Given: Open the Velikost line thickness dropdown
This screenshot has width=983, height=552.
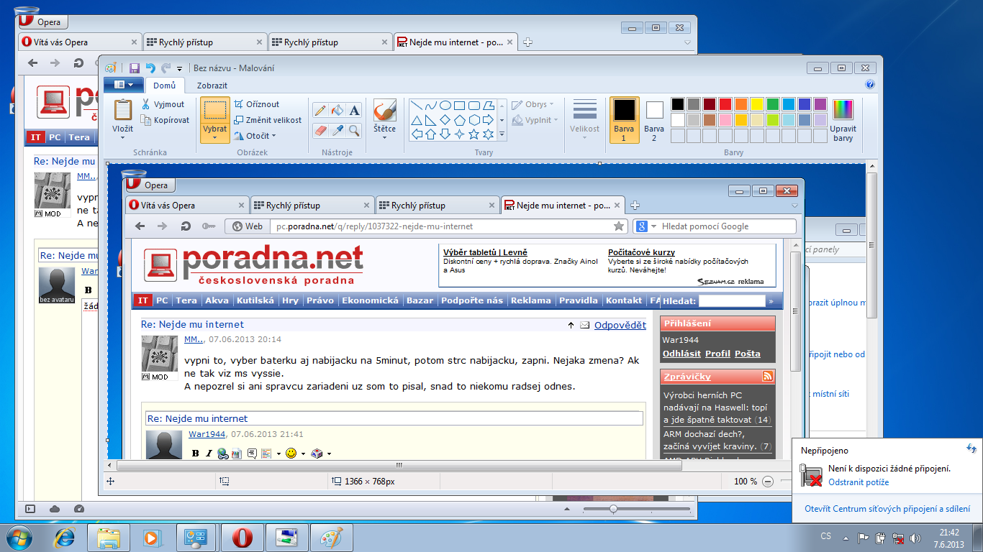Looking at the screenshot, I should 584,120.
